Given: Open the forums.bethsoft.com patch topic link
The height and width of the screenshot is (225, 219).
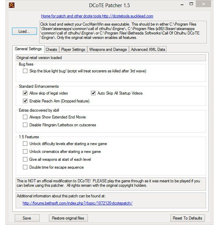Looking at the screenshot, I should click(x=77, y=203).
